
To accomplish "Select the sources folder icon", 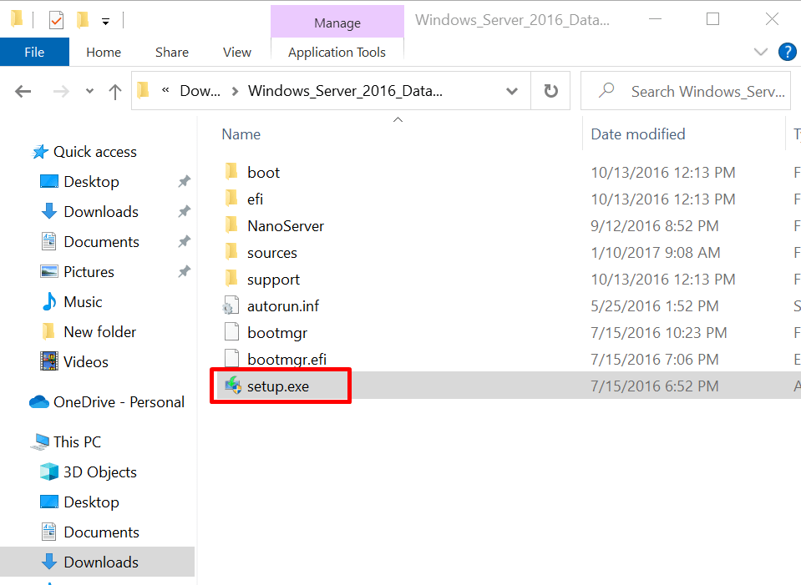I will coord(231,252).
